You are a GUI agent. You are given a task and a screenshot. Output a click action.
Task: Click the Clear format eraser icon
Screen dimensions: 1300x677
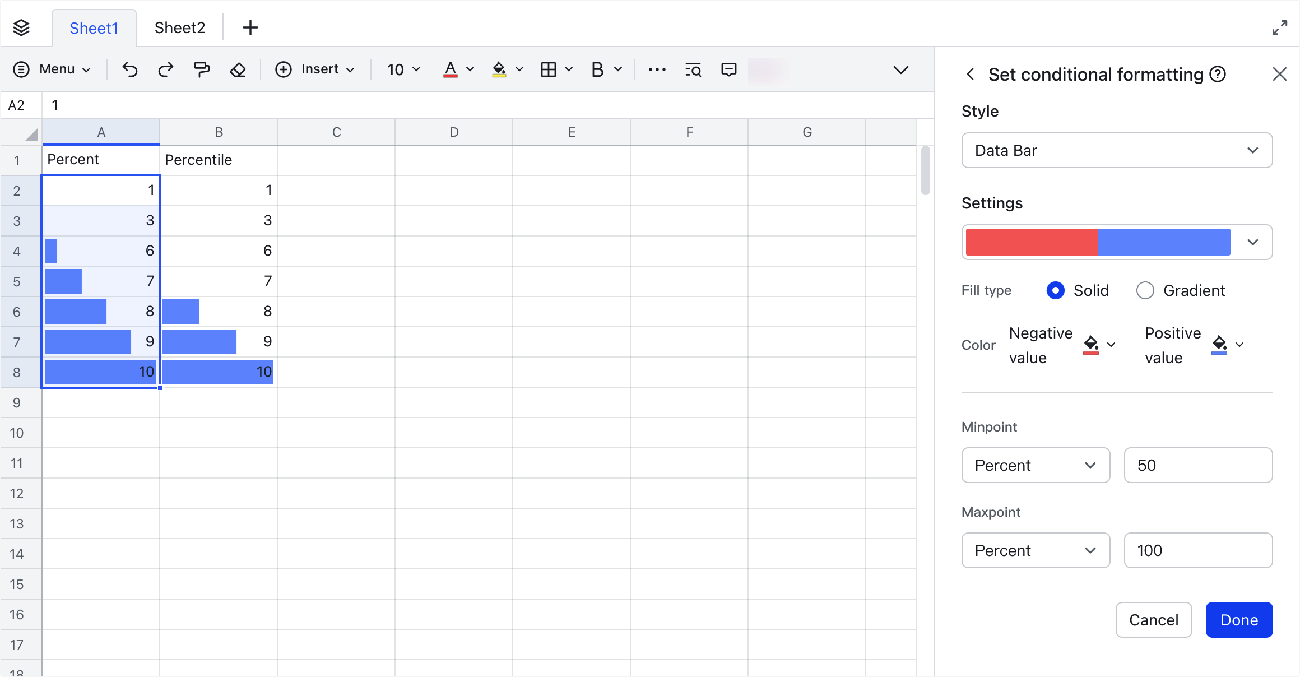click(238, 69)
